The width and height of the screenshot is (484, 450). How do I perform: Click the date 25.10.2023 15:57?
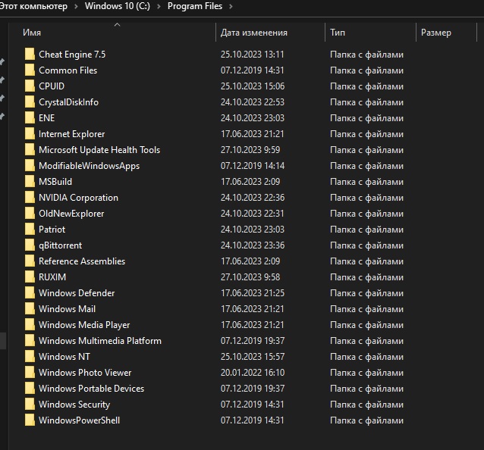(x=253, y=357)
